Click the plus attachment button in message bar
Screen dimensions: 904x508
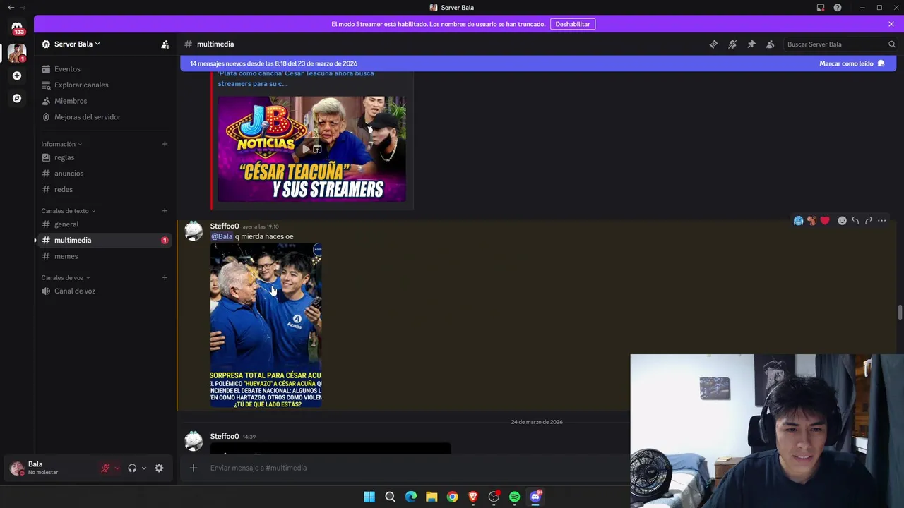click(x=194, y=468)
